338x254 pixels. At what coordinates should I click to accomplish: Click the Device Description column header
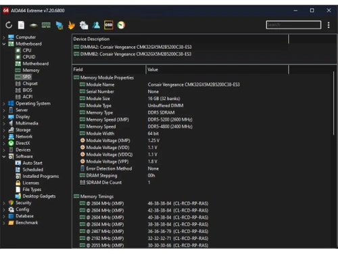click(180, 39)
